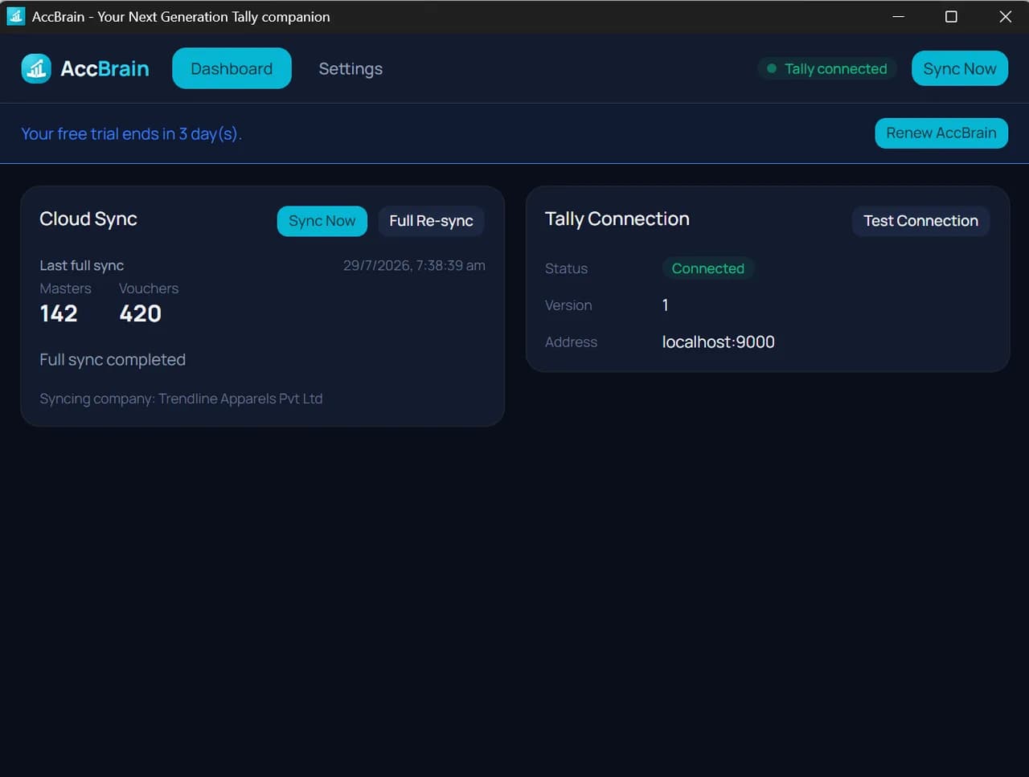Click the Vouchers label
This screenshot has width=1029, height=777.
tap(149, 288)
